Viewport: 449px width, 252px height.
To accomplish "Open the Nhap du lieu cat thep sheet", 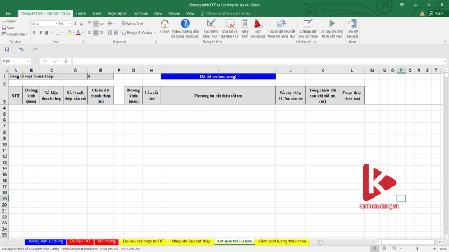I will (x=191, y=241).
